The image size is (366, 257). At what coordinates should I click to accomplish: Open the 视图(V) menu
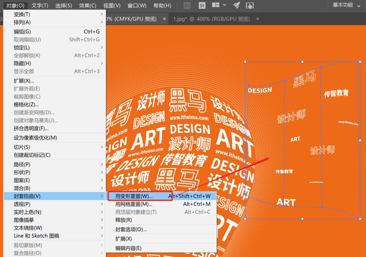(112, 5)
